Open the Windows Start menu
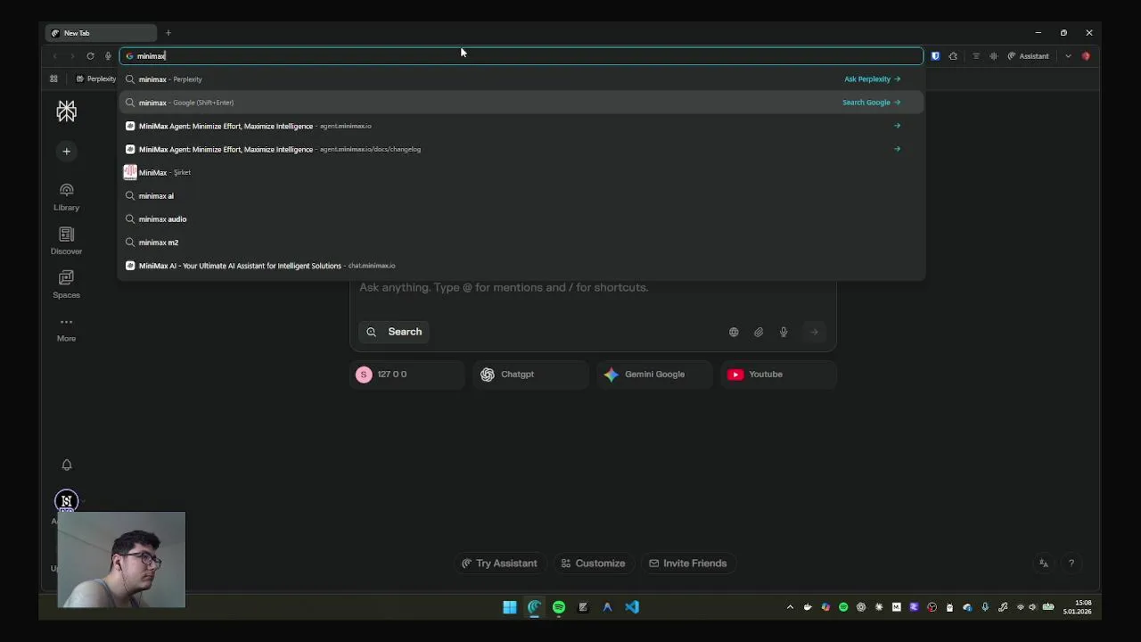Image resolution: width=1141 pixels, height=642 pixels. point(510,607)
